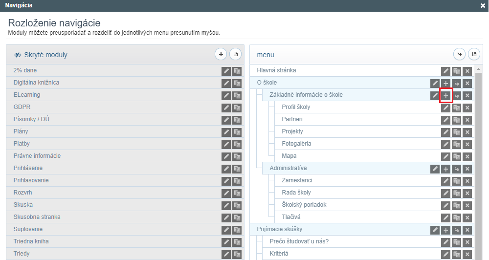Viewport: 489px width, 260px height.
Task: Add a new hidden module using the round plus button
Action: click(221, 54)
